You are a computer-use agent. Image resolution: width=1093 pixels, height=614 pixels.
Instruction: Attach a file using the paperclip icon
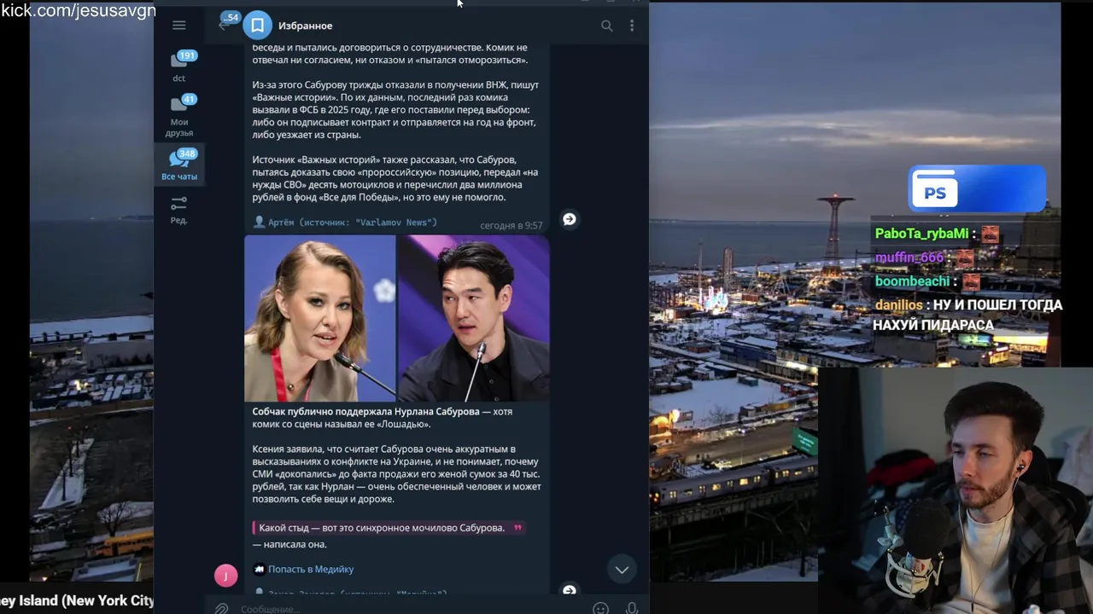[221, 608]
